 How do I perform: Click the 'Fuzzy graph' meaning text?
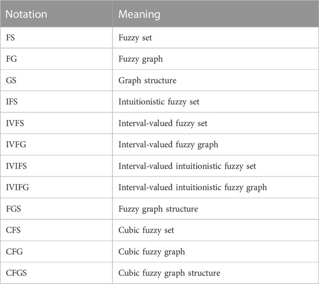click(x=141, y=59)
